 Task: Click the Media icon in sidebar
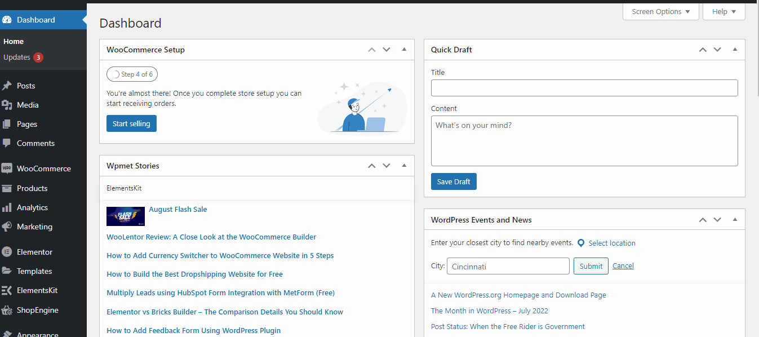pyautogui.click(x=7, y=105)
